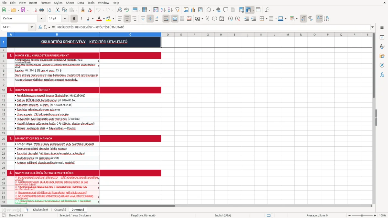
Task: Open the Format menu
Action: (x=46, y=3)
